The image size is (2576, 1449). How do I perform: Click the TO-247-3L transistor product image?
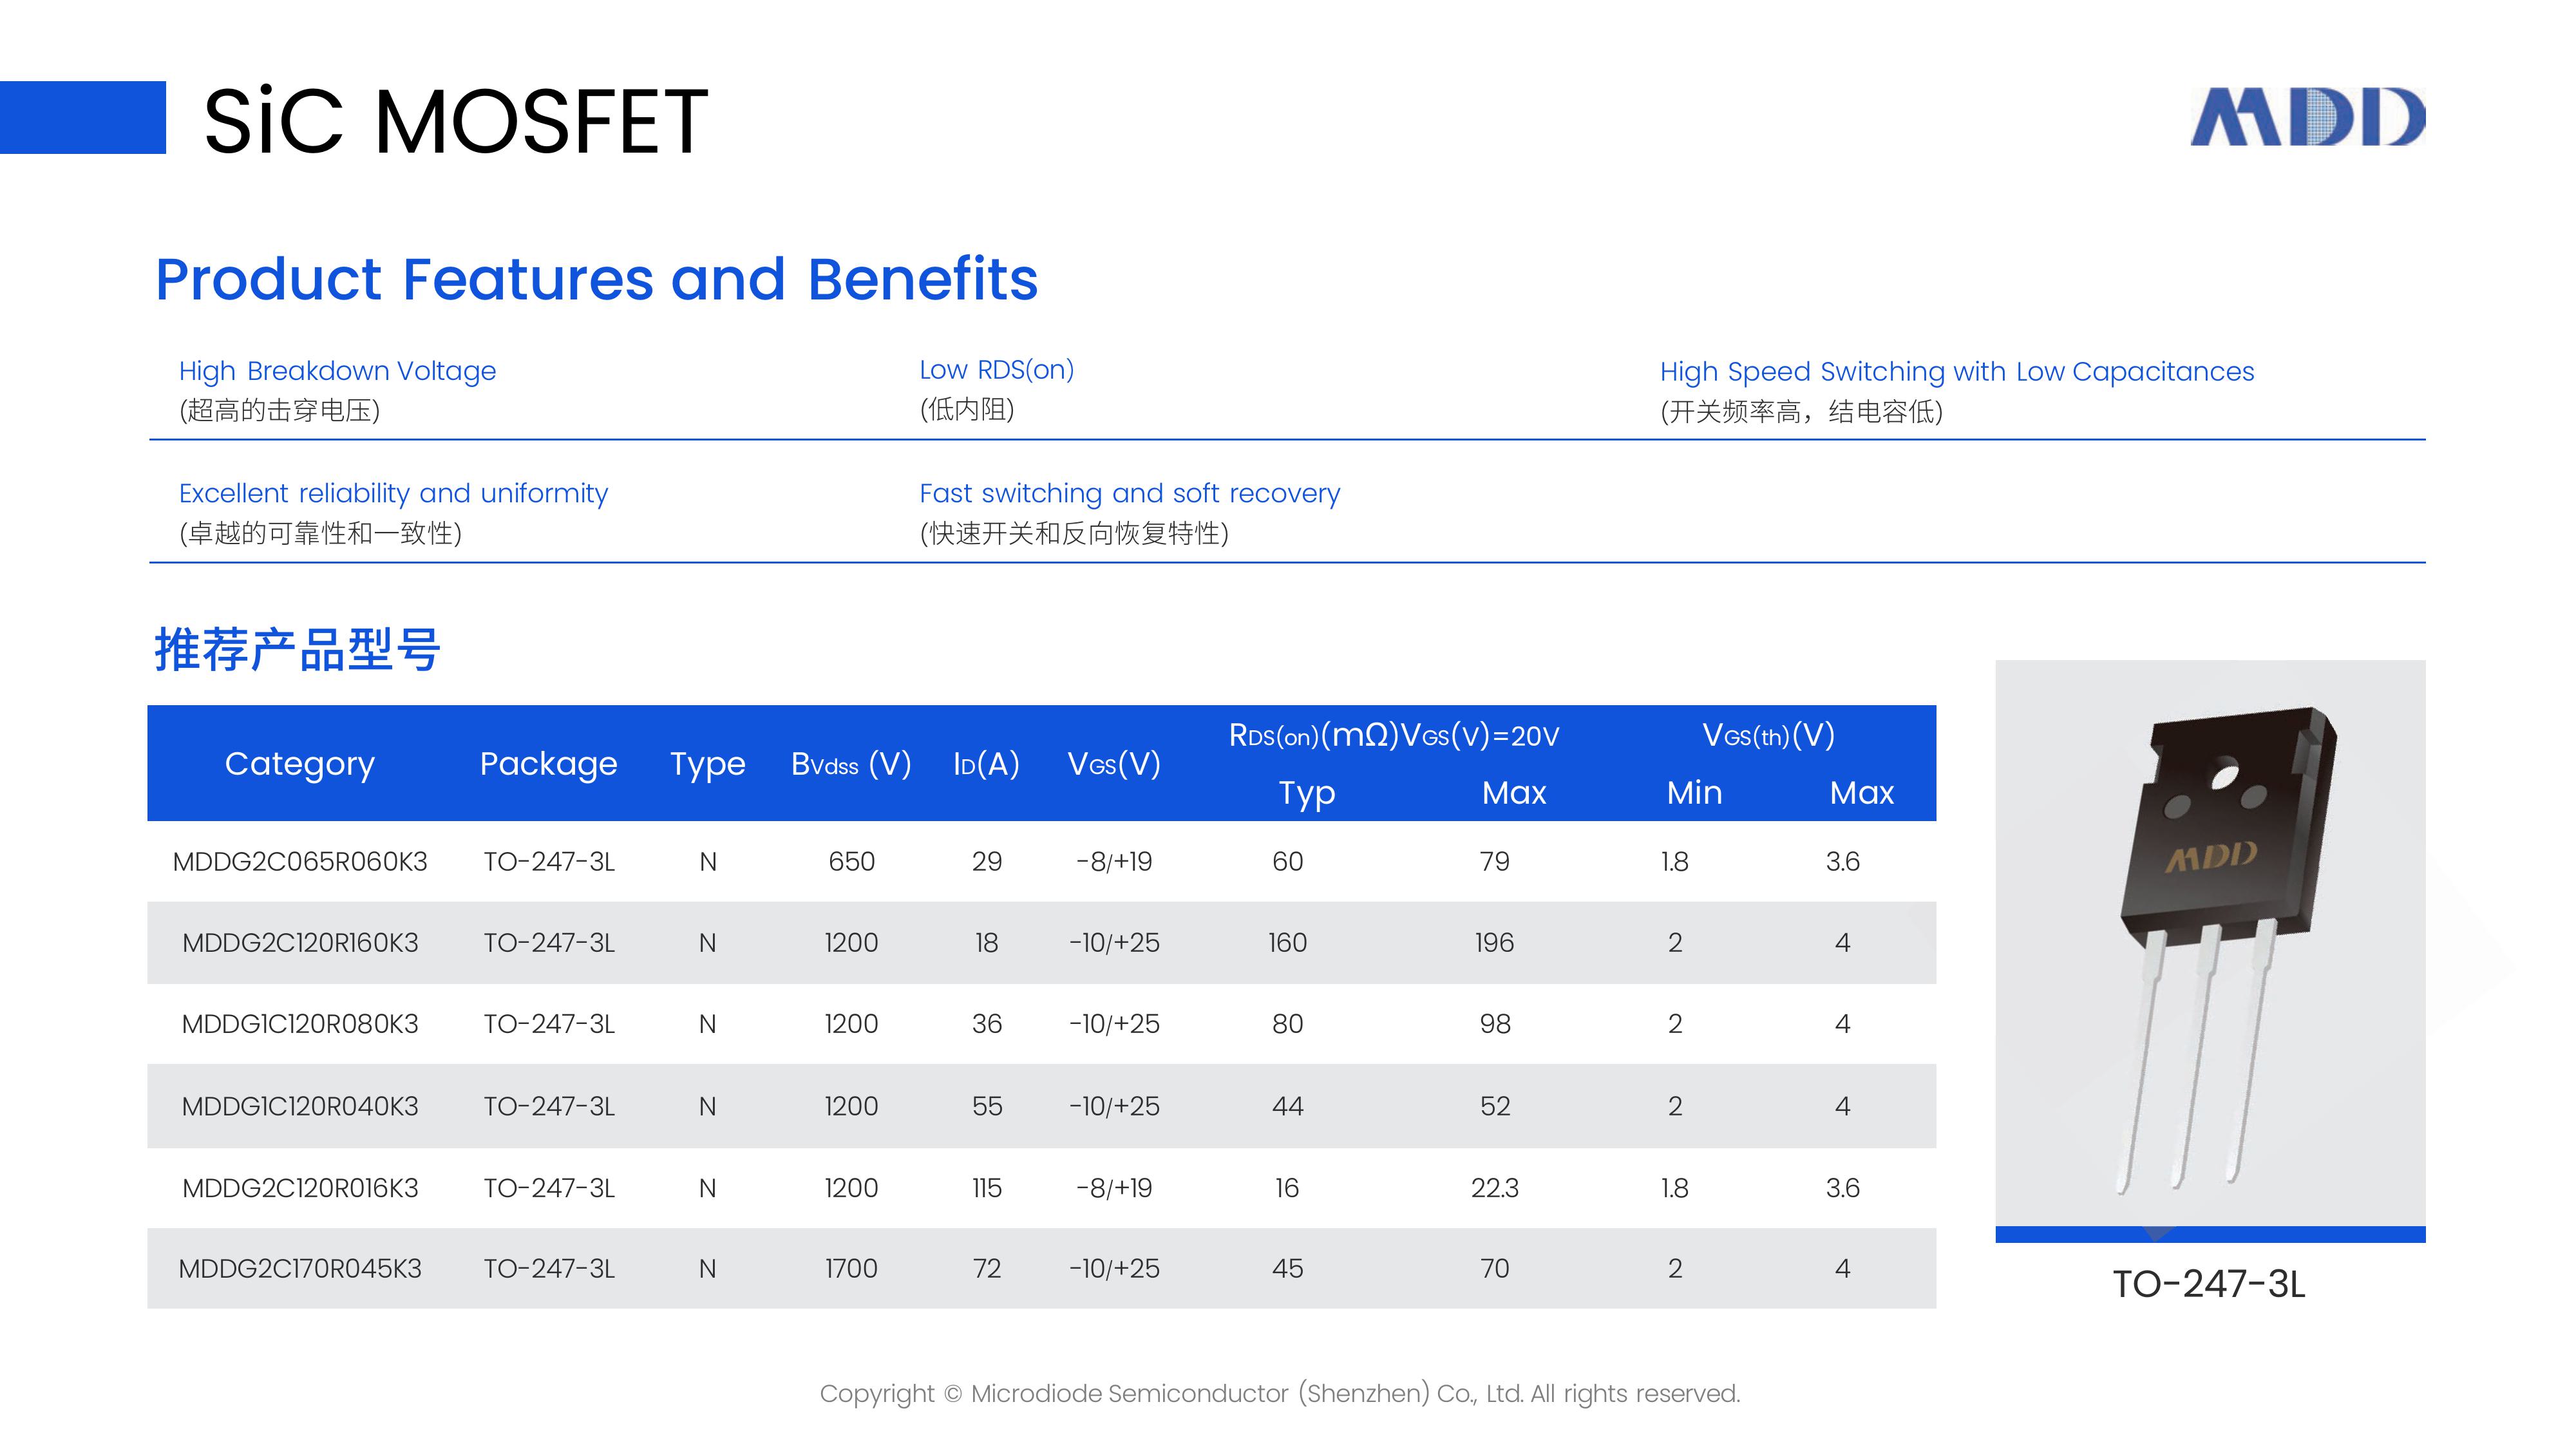(2210, 951)
